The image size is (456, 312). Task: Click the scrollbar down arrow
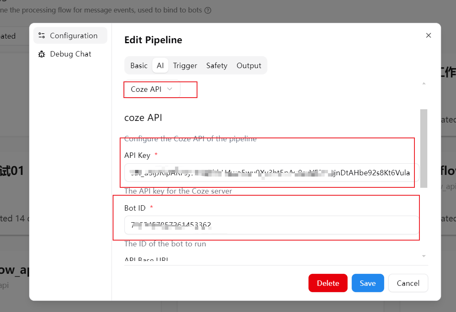coord(424,256)
